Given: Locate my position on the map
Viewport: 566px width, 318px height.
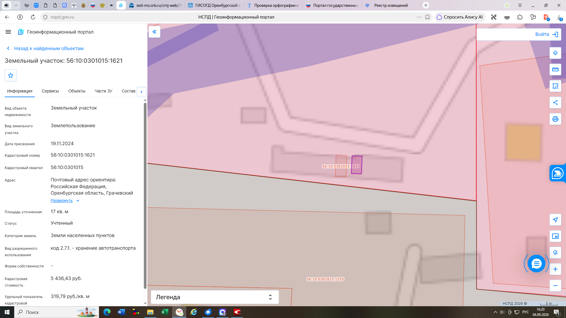Looking at the screenshot, I should (555, 220).
